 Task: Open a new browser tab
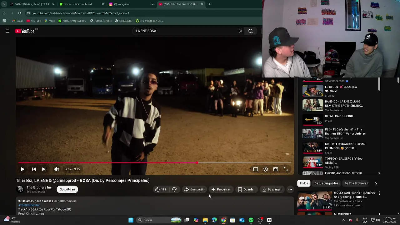(x=209, y=4)
